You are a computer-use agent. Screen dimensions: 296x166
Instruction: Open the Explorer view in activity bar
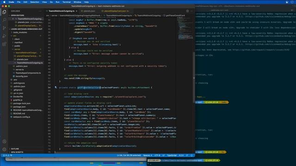pyautogui.click(x=4, y=12)
